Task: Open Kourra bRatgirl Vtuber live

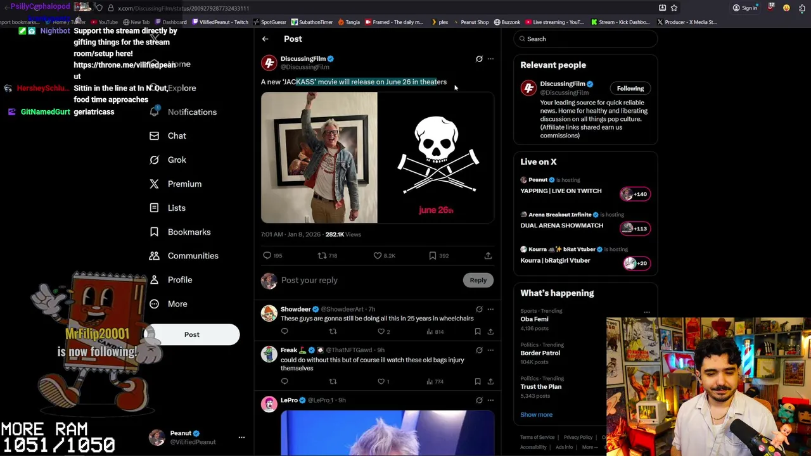Action: pos(585,258)
